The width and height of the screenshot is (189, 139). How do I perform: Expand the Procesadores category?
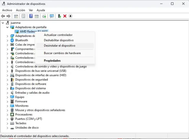click(8, 115)
